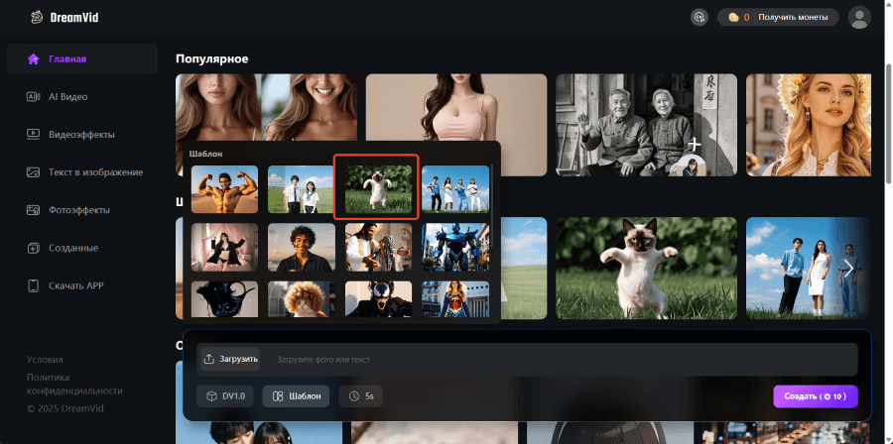Click the cube icon on DV1.0
Image resolution: width=893 pixels, height=444 pixels.
pyautogui.click(x=211, y=396)
